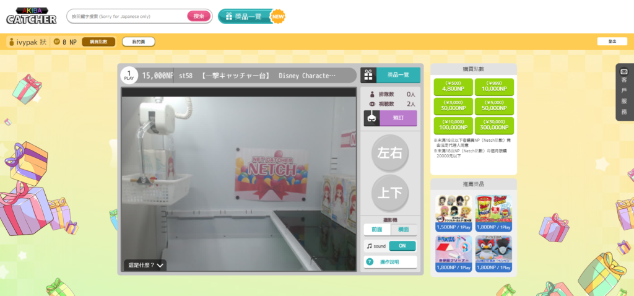The image size is (634, 296).
Task: Open 我的頁 my page
Action: coord(138,41)
